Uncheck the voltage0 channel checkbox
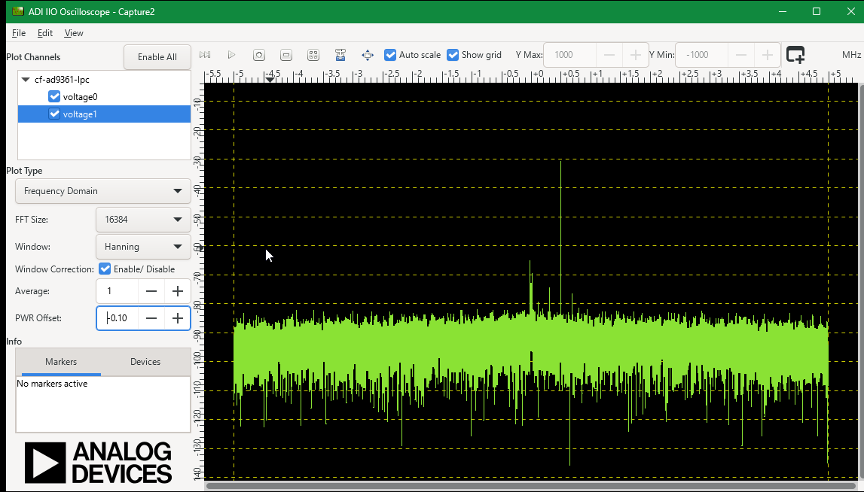Viewport: 864px width, 492px height. 54,97
